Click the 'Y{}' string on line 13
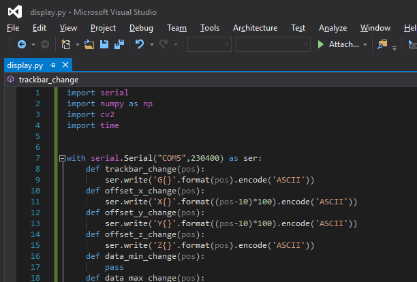417x282 pixels. click(166, 223)
